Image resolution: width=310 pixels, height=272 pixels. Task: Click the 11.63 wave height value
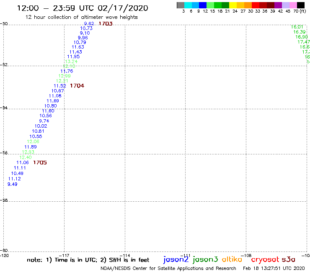click(x=78, y=47)
